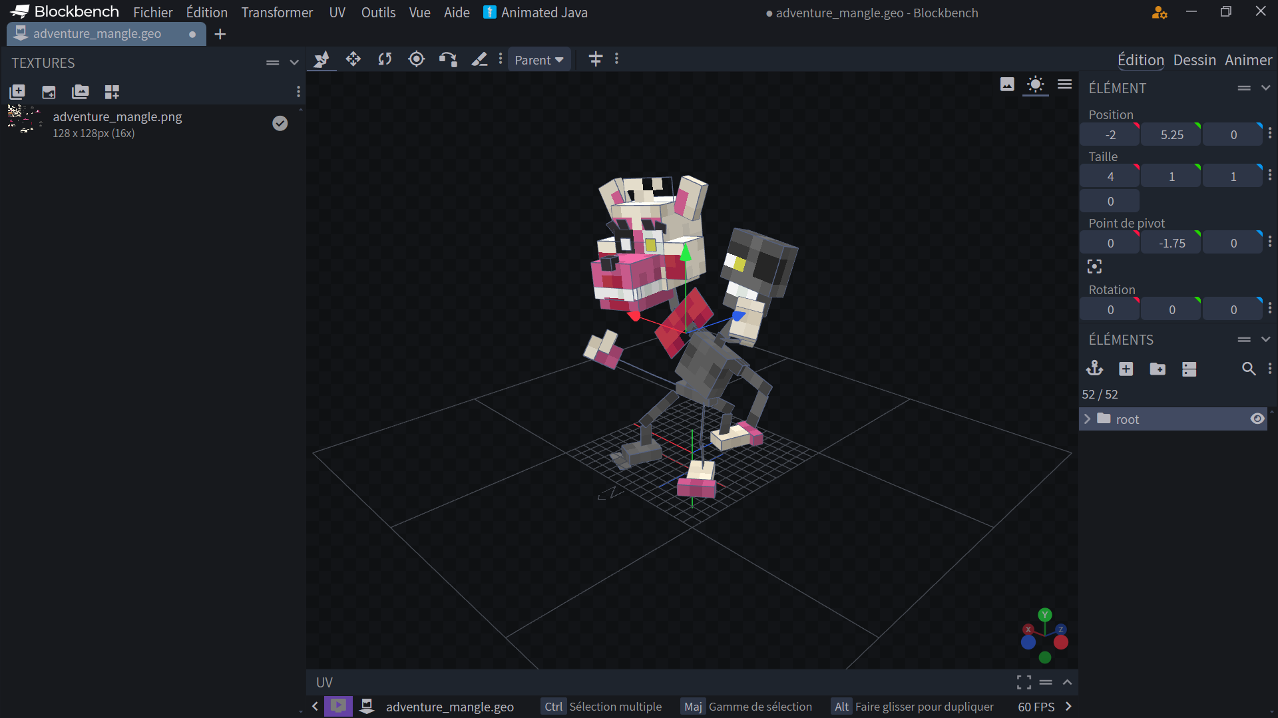1278x718 pixels.
Task: Go to next status bar arrow
Action: [1069, 706]
